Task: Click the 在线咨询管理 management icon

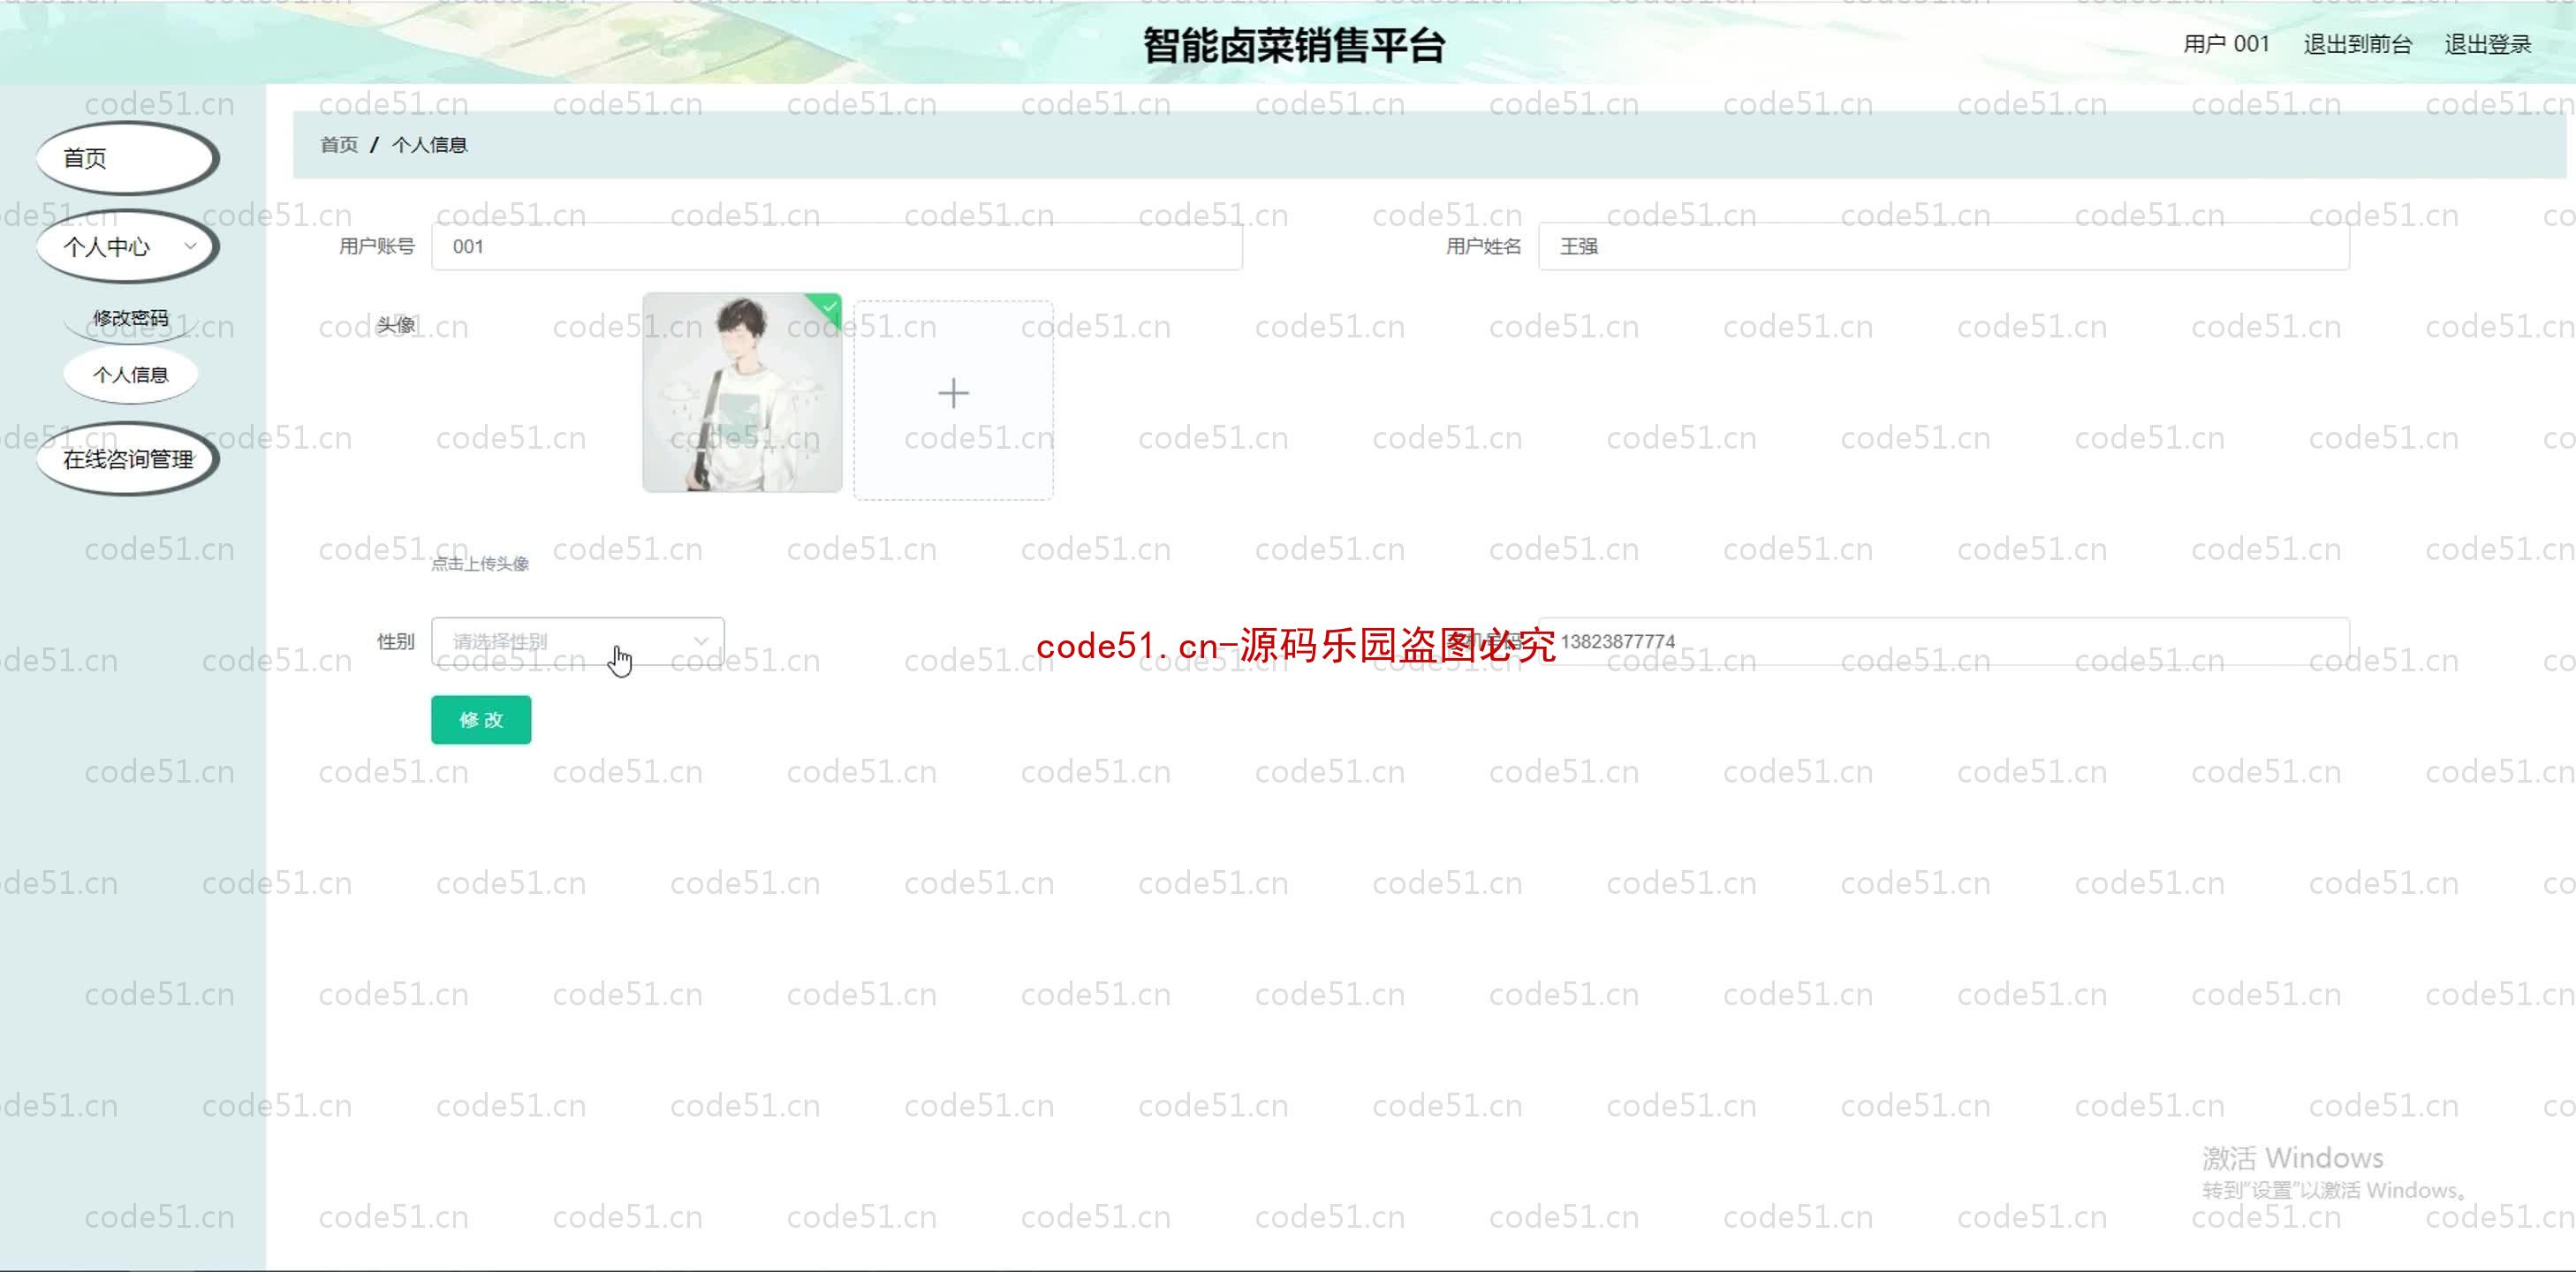Action: click(x=128, y=460)
